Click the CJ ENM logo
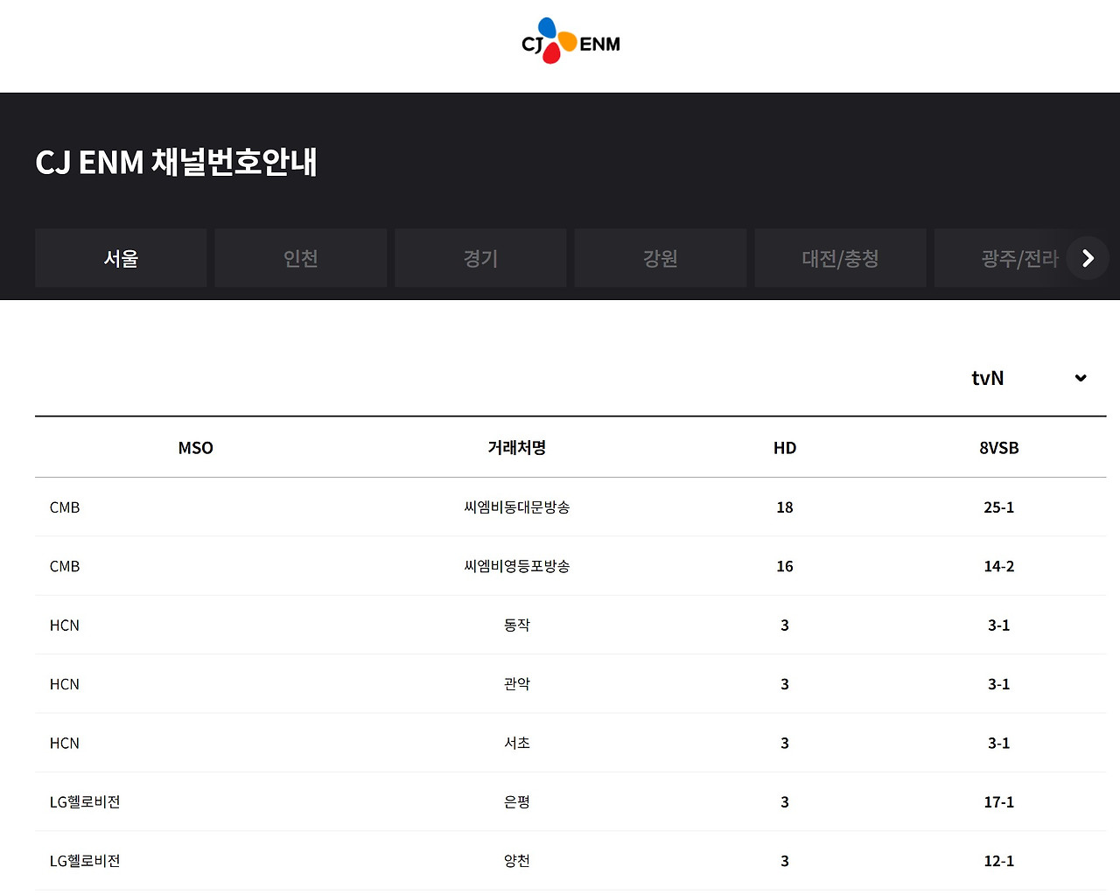The image size is (1120, 895). [x=569, y=40]
